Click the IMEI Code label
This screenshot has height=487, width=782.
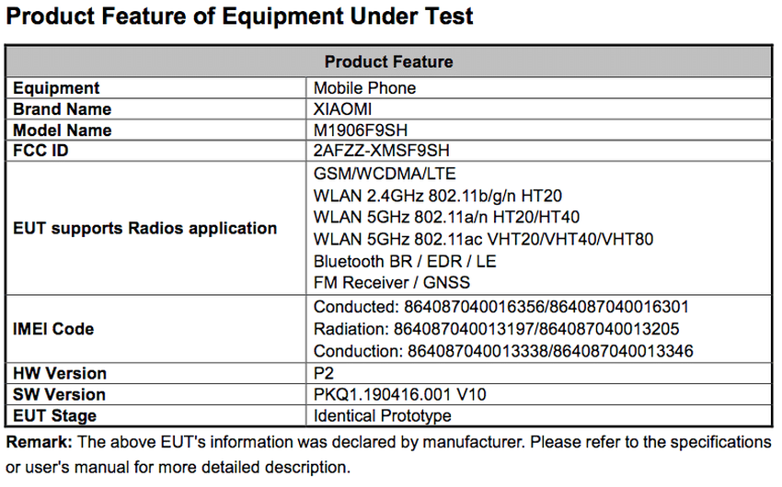pyautogui.click(x=53, y=328)
